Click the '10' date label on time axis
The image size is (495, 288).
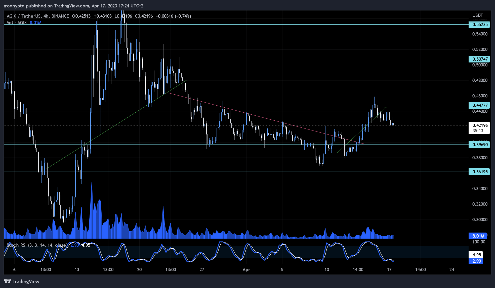tap(326, 270)
